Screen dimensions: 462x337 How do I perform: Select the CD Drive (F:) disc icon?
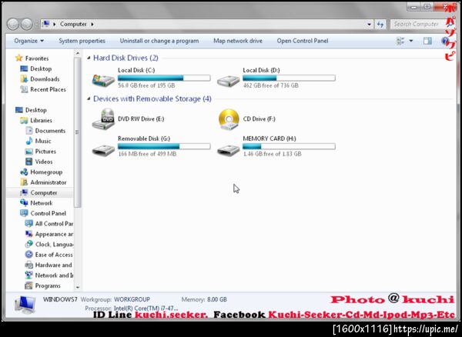click(x=229, y=119)
